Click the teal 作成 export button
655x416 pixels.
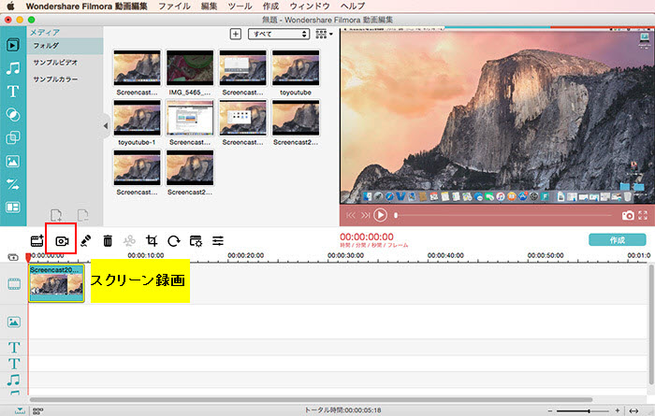(x=618, y=240)
